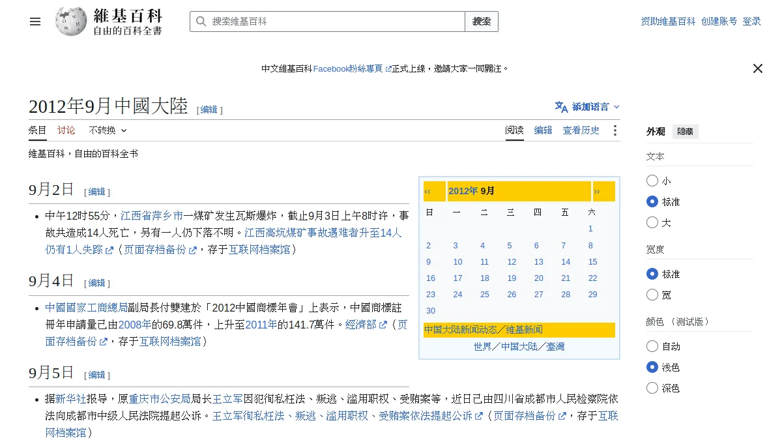The width and height of the screenshot is (782, 440).
Task: Open 互联网档案馆 link in 9月2日 entry
Action: (259, 250)
